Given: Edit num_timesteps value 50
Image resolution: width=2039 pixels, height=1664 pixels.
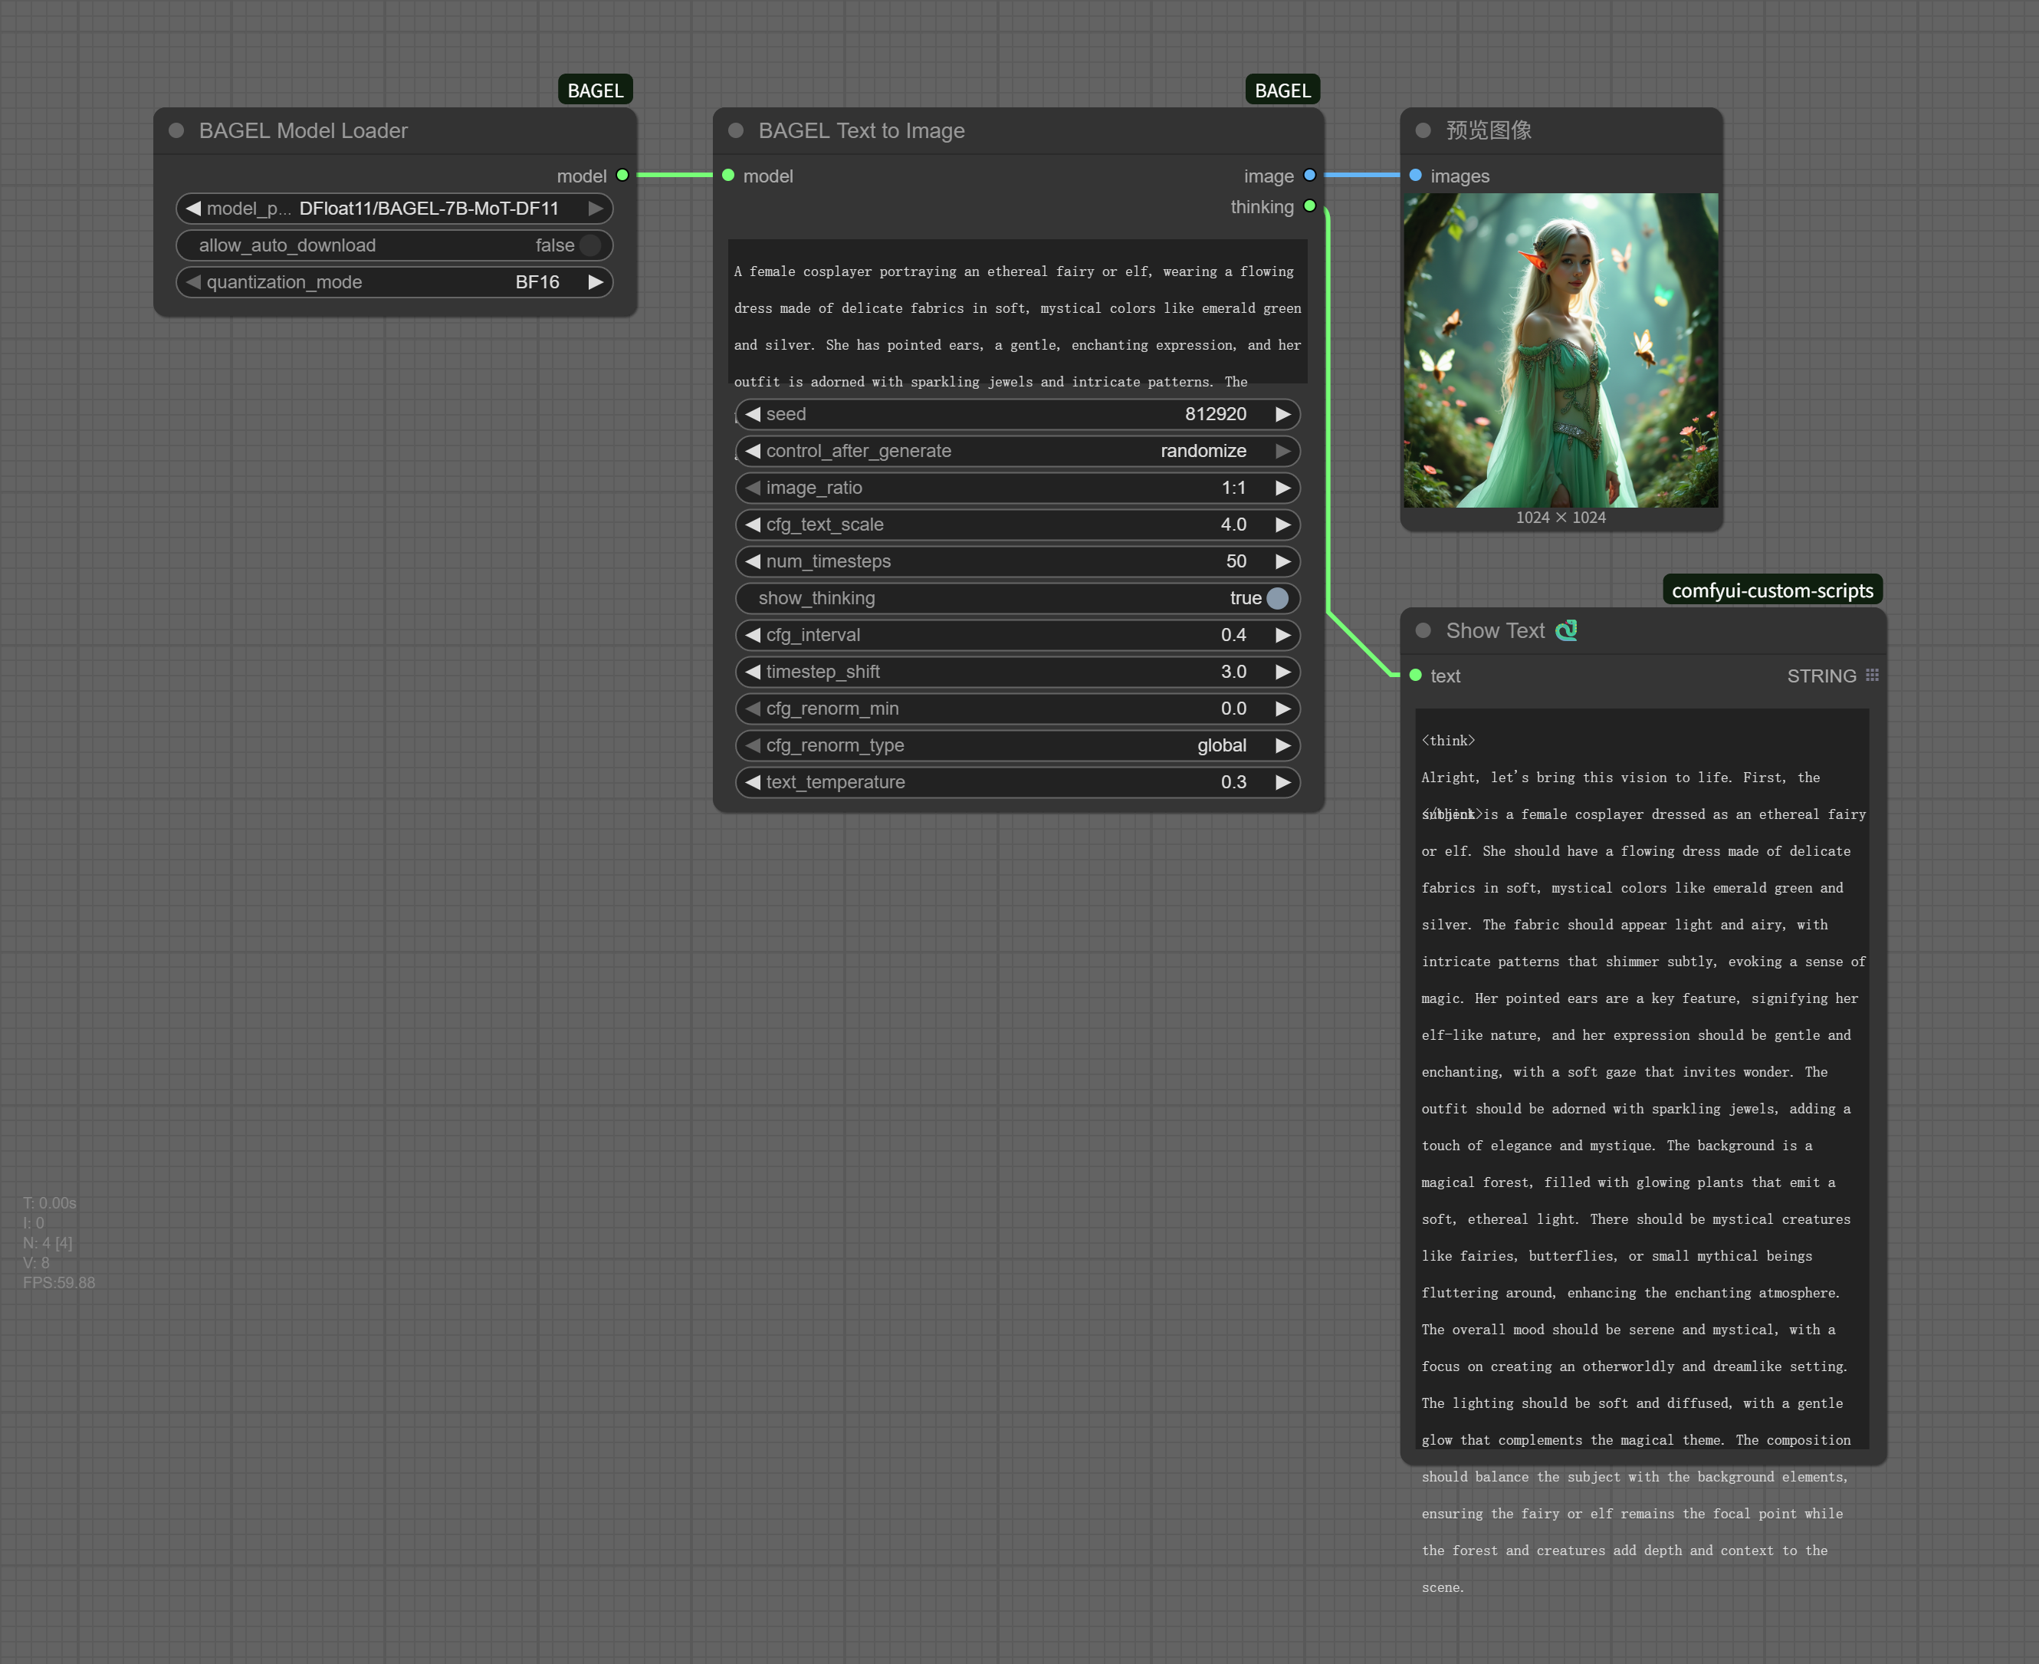Looking at the screenshot, I should (x=1236, y=561).
